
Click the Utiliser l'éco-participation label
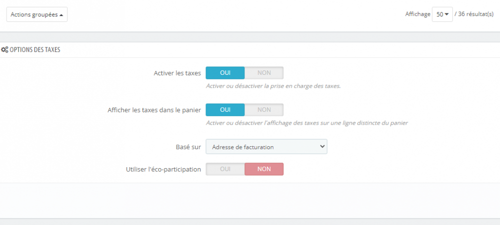pyautogui.click(x=163, y=170)
